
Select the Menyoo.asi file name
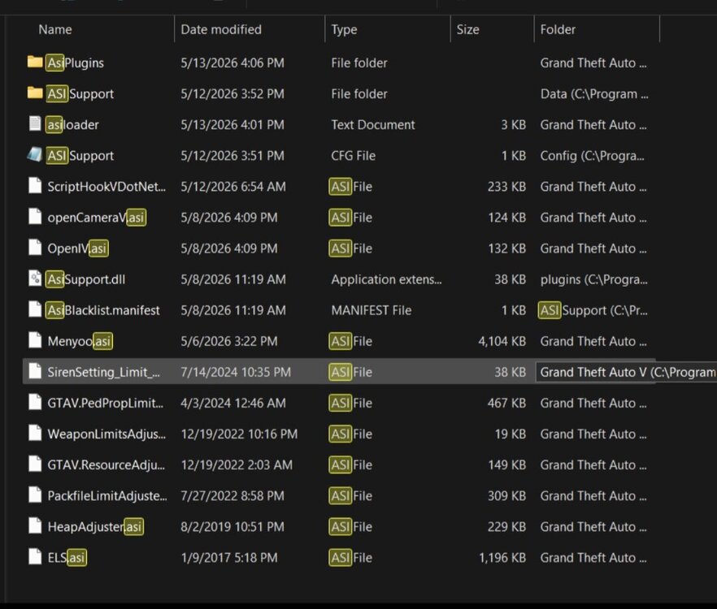click(80, 341)
